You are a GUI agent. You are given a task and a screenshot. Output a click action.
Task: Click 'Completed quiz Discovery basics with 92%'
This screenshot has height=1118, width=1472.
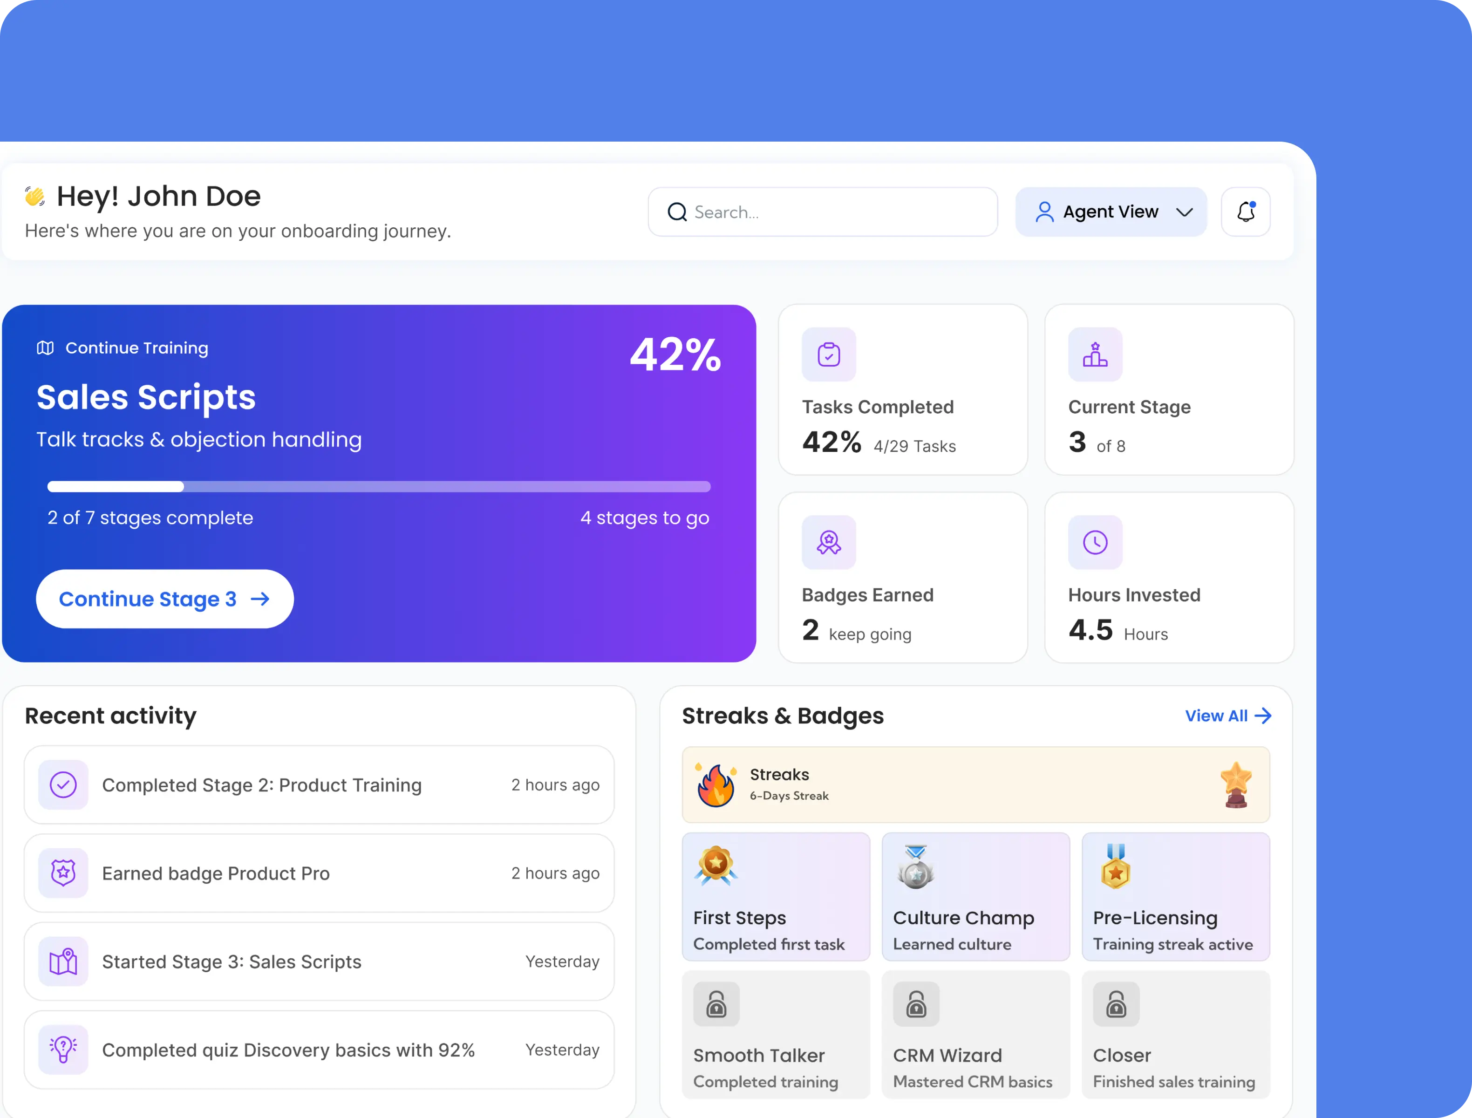tap(288, 1050)
